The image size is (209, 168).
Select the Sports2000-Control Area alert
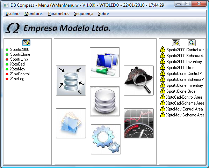point(185,50)
